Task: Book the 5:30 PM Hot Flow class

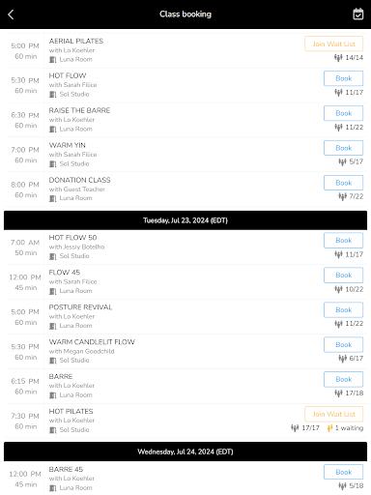Action: (x=343, y=78)
